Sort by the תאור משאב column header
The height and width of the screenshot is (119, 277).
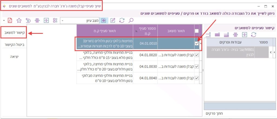pyautogui.click(x=176, y=31)
